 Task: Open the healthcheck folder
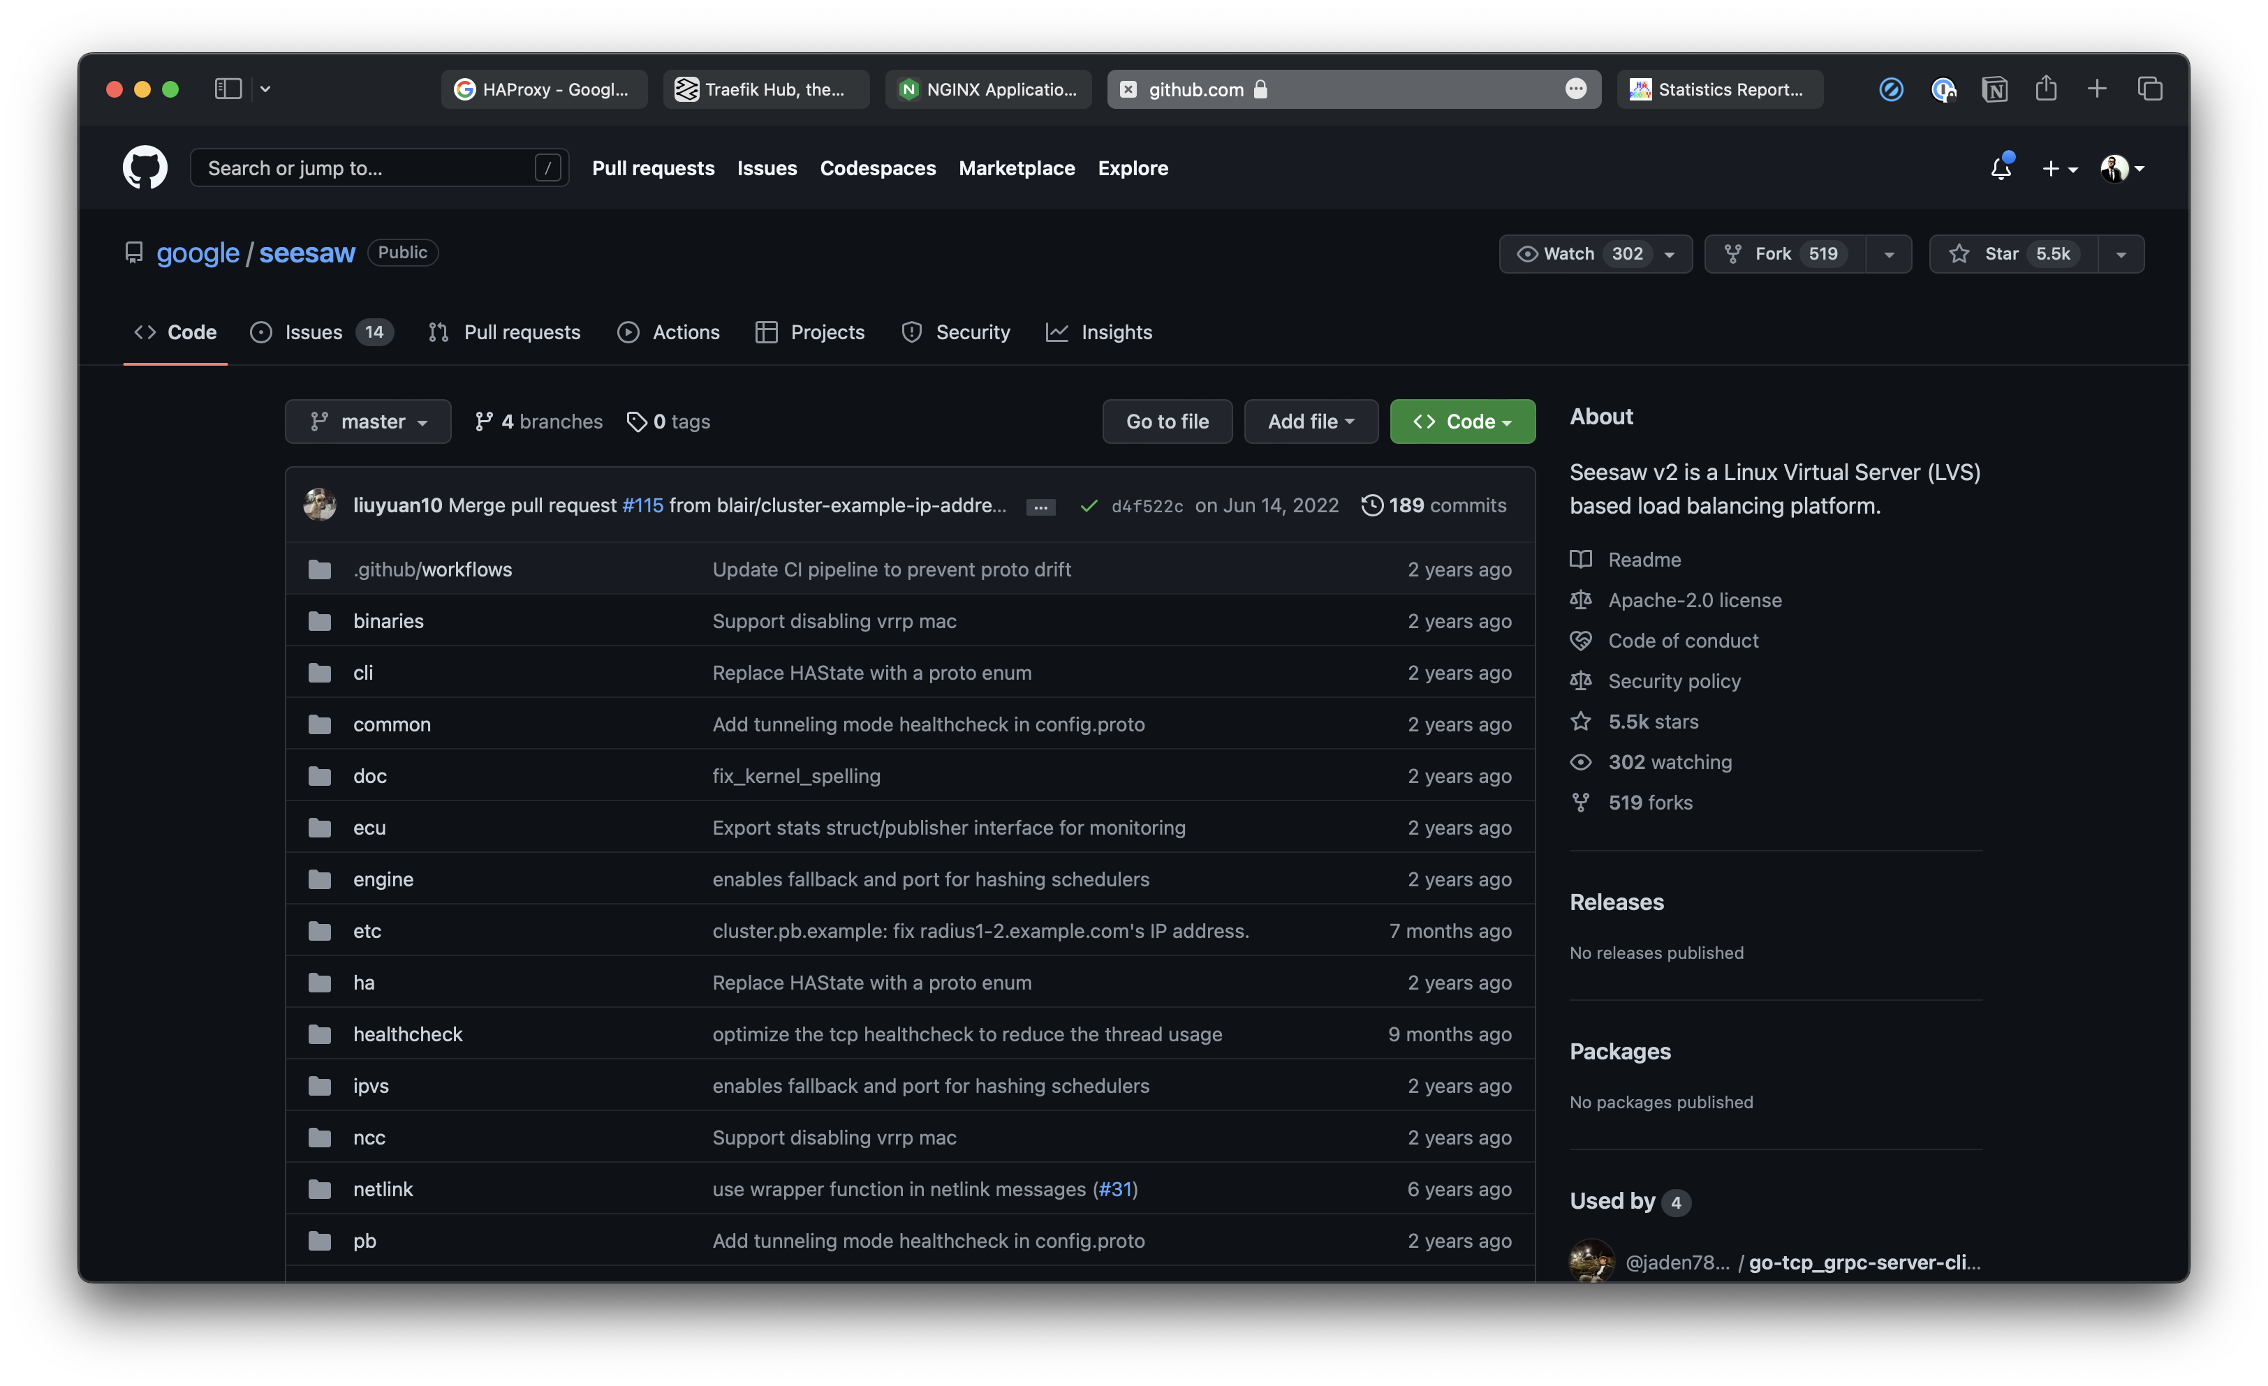pos(408,1034)
